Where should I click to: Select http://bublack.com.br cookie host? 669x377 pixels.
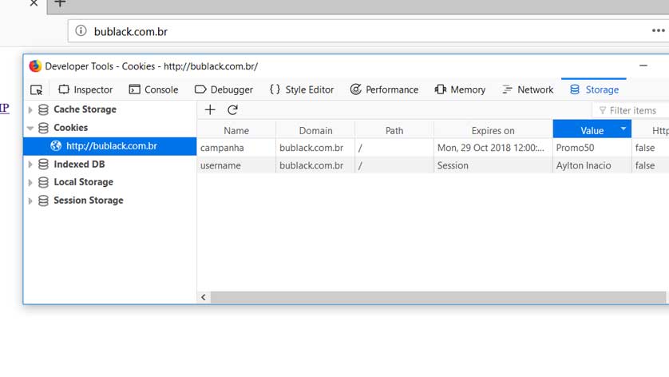tap(110, 146)
